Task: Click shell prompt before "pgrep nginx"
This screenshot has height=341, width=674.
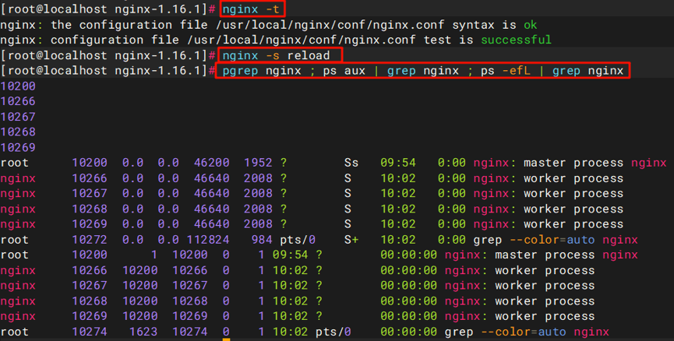Action: (108, 70)
